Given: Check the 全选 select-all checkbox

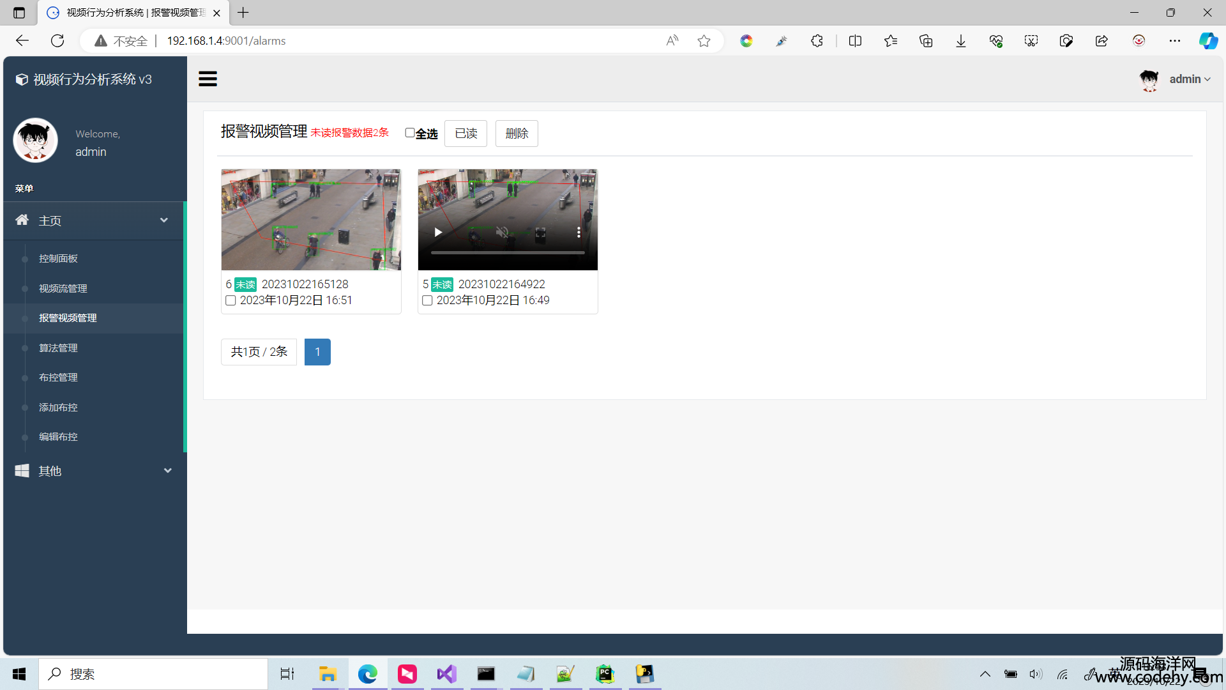Looking at the screenshot, I should click(x=410, y=133).
